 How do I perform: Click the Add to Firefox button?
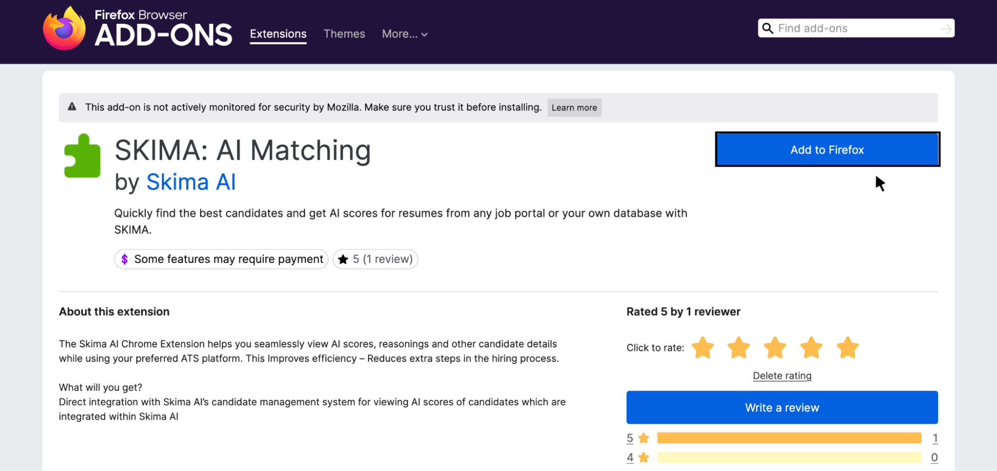(827, 149)
